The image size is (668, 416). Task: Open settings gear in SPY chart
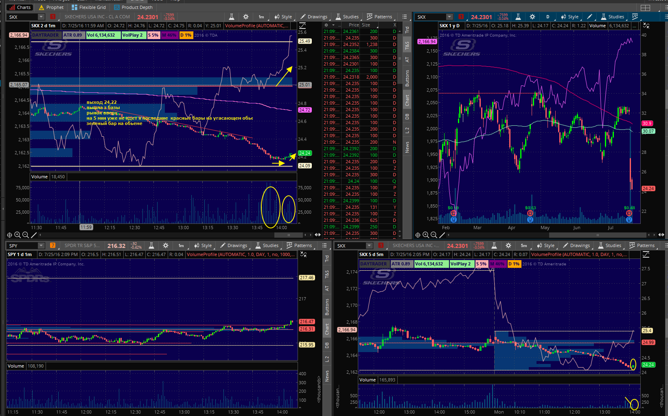click(166, 245)
